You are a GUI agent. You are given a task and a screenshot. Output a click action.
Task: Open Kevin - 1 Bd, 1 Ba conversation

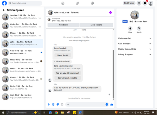click(x=22, y=88)
